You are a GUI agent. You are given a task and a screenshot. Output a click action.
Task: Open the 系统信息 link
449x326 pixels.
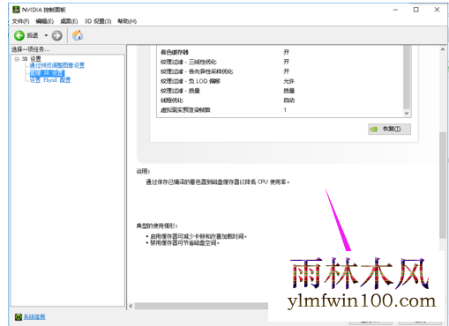click(x=34, y=317)
